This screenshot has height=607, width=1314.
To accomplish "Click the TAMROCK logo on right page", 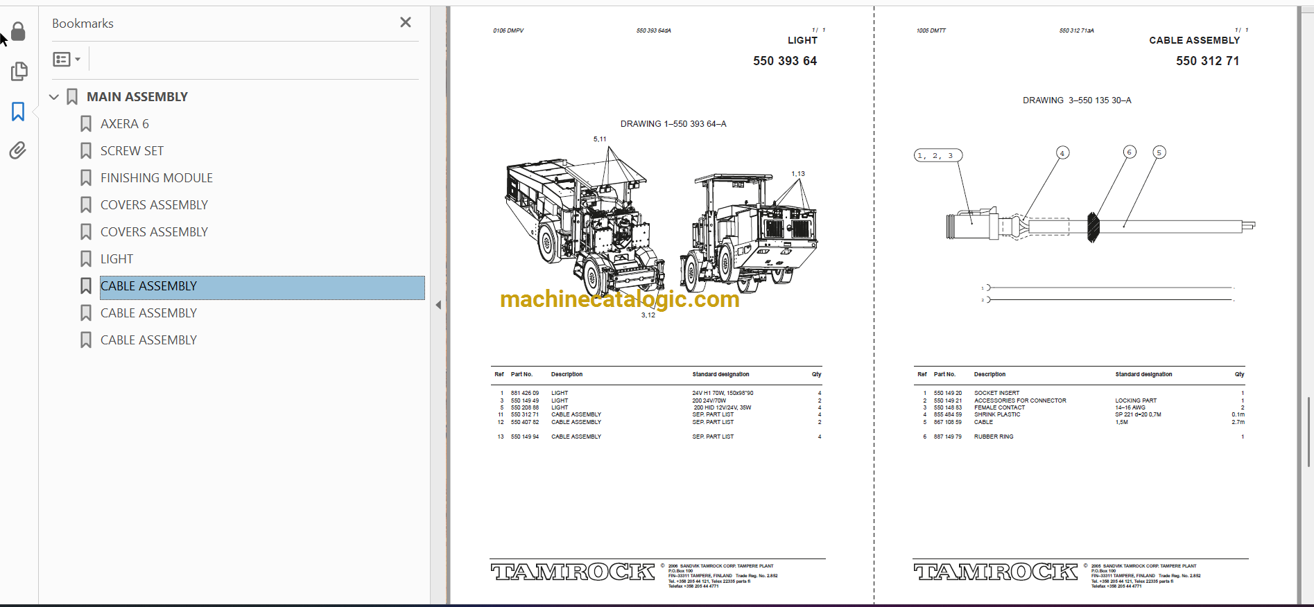I will [996, 572].
